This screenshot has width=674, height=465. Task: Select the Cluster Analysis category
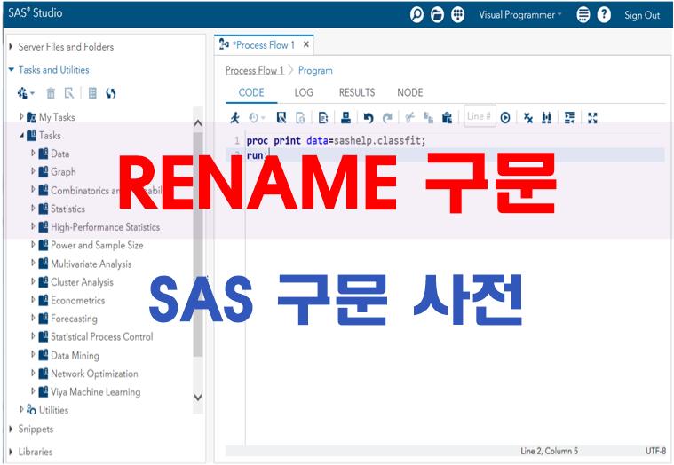[82, 282]
